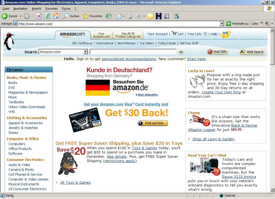Open dropdown arrow at toolbar far right
This screenshot has width=275, height=199.
272,24
